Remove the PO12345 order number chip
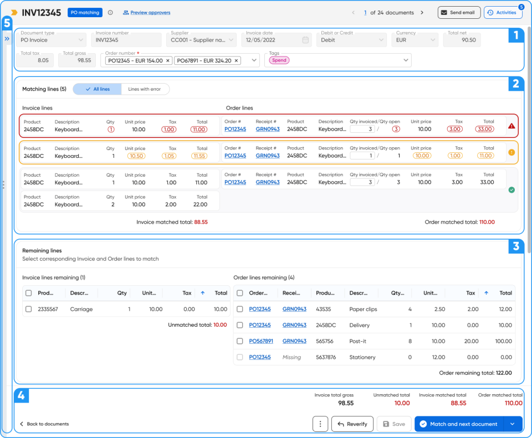This screenshot has height=438, width=532. click(168, 60)
